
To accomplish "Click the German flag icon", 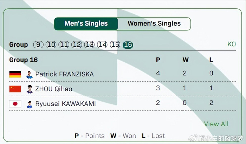I will pos(15,74).
